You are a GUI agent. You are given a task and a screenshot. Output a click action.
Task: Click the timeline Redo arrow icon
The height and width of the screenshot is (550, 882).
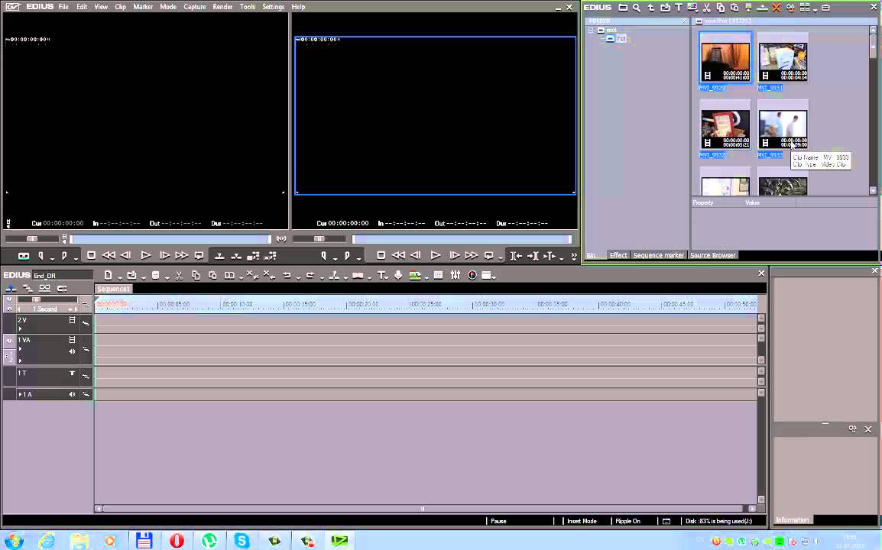[310, 275]
